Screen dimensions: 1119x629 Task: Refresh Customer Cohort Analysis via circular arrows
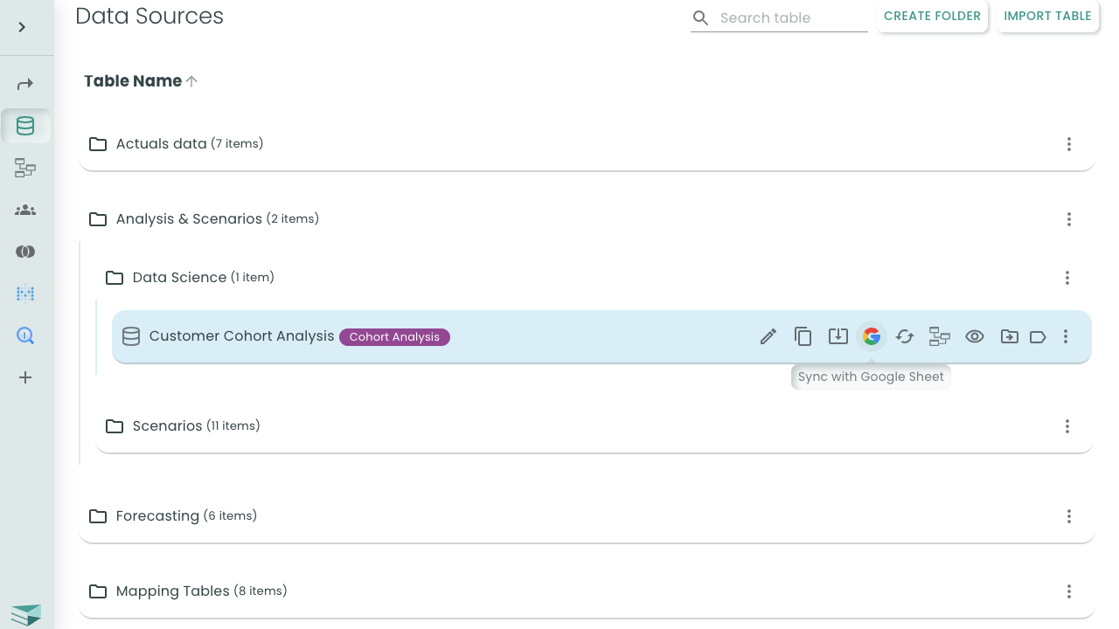click(905, 336)
